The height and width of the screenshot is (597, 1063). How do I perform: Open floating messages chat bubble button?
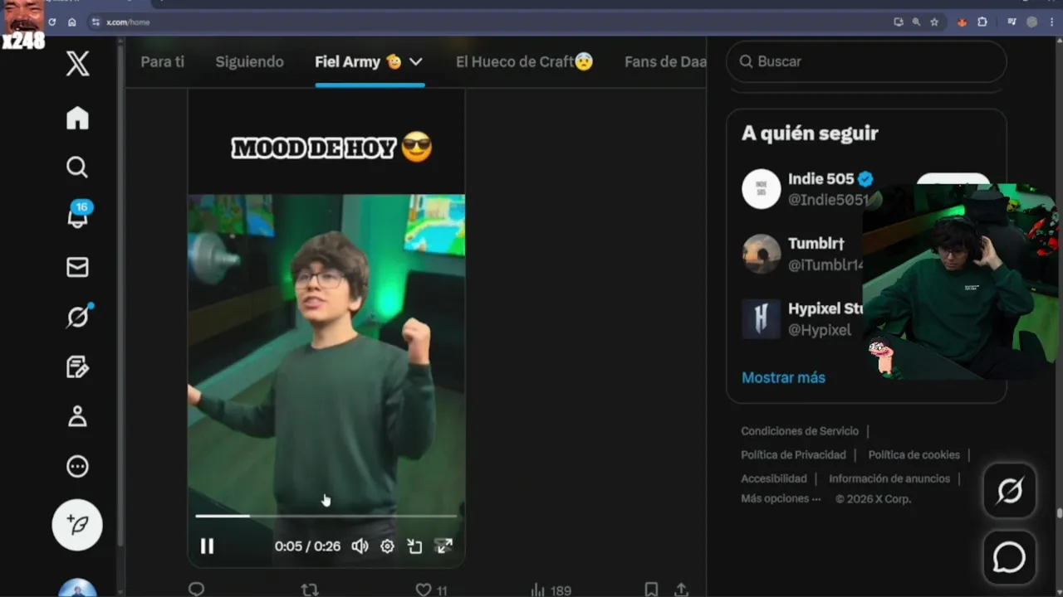(x=1010, y=557)
